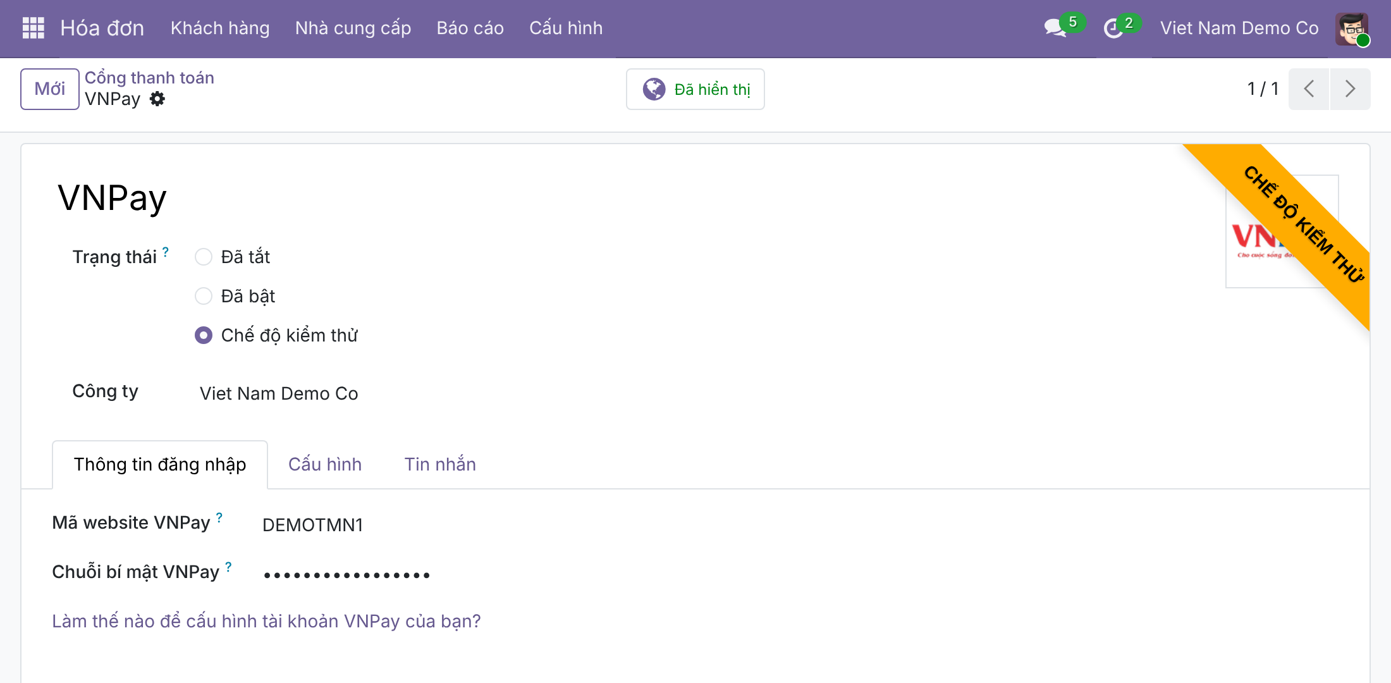Open the chat messages icon
Screen dimensions: 1391x683
1055,28
